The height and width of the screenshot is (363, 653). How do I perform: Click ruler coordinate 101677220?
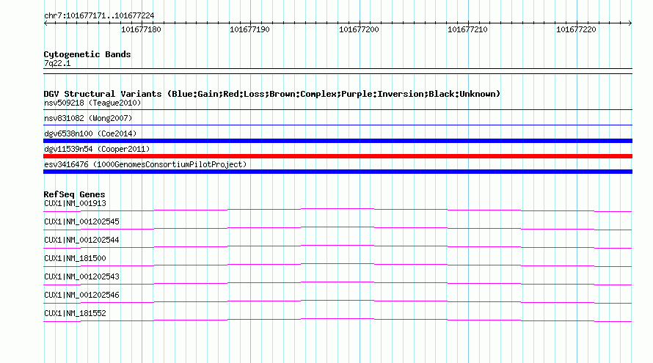tap(576, 29)
